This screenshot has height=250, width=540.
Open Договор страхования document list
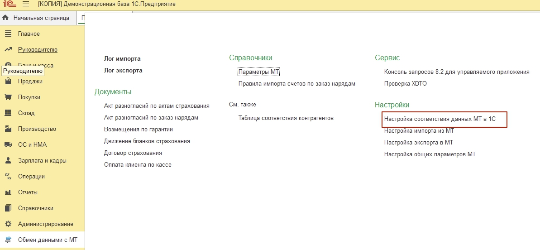[133, 153]
